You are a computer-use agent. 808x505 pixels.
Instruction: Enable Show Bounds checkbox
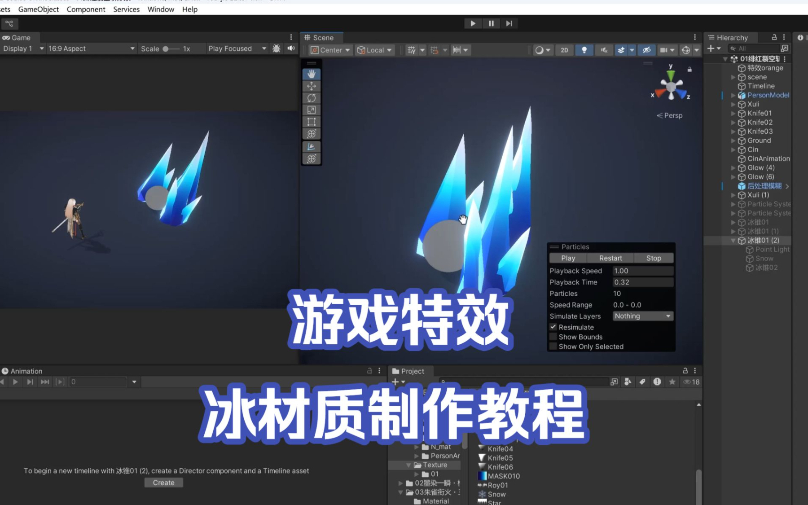pyautogui.click(x=553, y=337)
